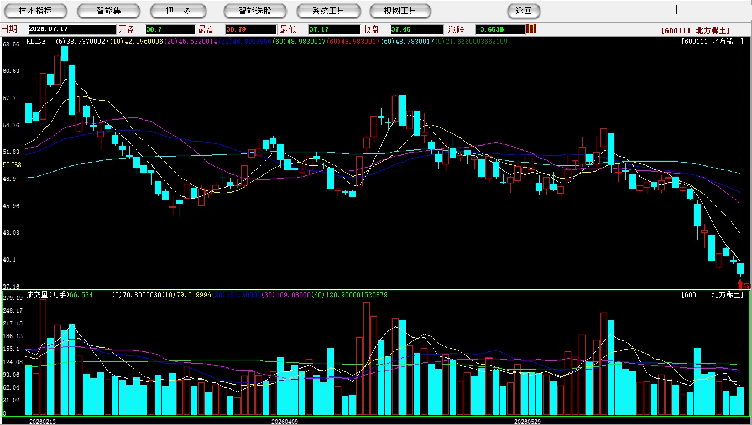This screenshot has width=752, height=425.
Task: Click the 收盘 value field 37.45
Action: (416, 29)
